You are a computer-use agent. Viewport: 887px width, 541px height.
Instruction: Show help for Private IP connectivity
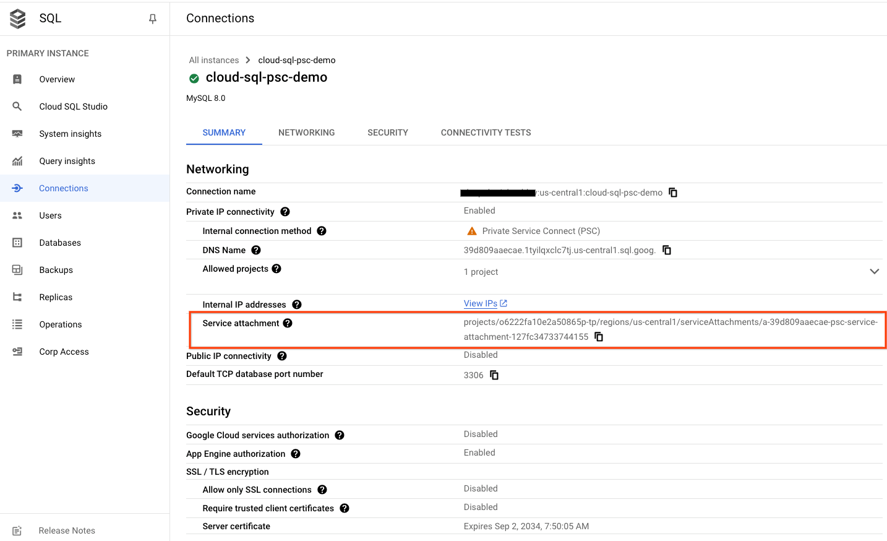[285, 212]
